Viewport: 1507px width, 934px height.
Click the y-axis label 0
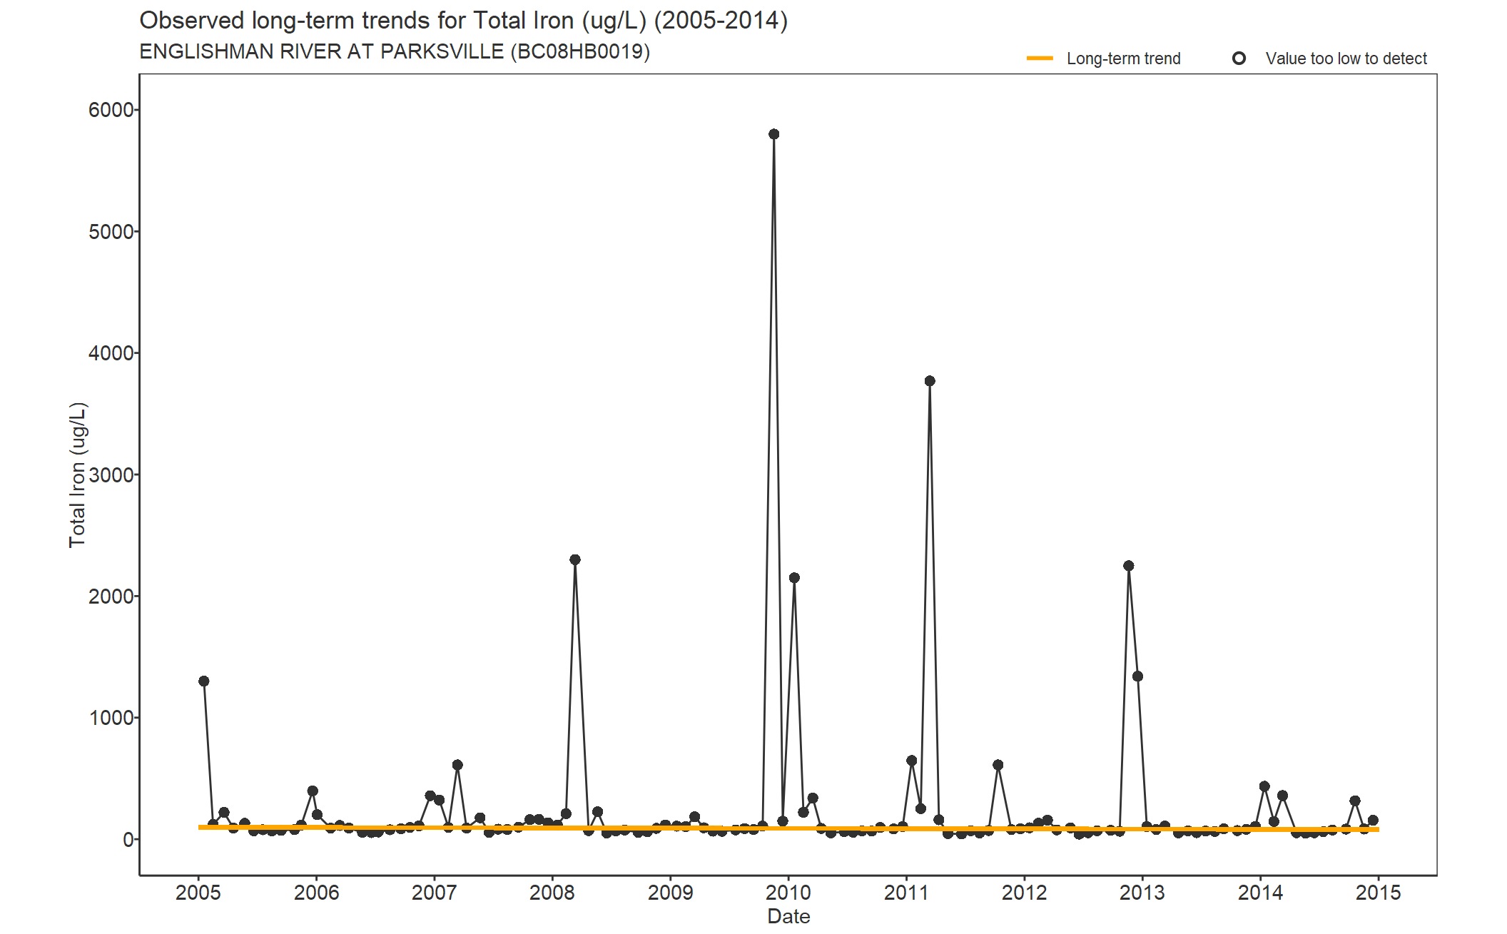(128, 840)
